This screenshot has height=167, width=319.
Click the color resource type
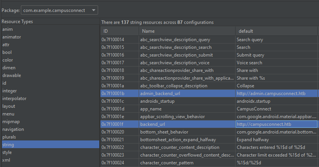[8, 60]
